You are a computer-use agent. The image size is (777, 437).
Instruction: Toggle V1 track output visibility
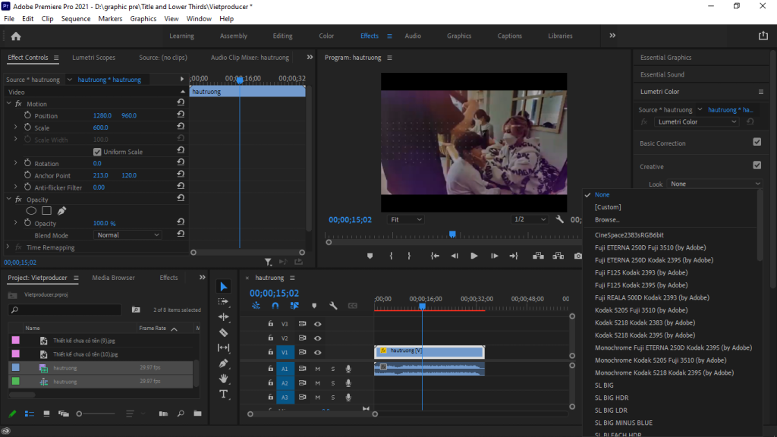point(318,352)
